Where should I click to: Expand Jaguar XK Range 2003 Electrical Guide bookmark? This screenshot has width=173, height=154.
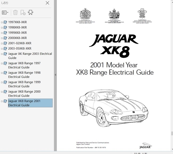(2, 54)
